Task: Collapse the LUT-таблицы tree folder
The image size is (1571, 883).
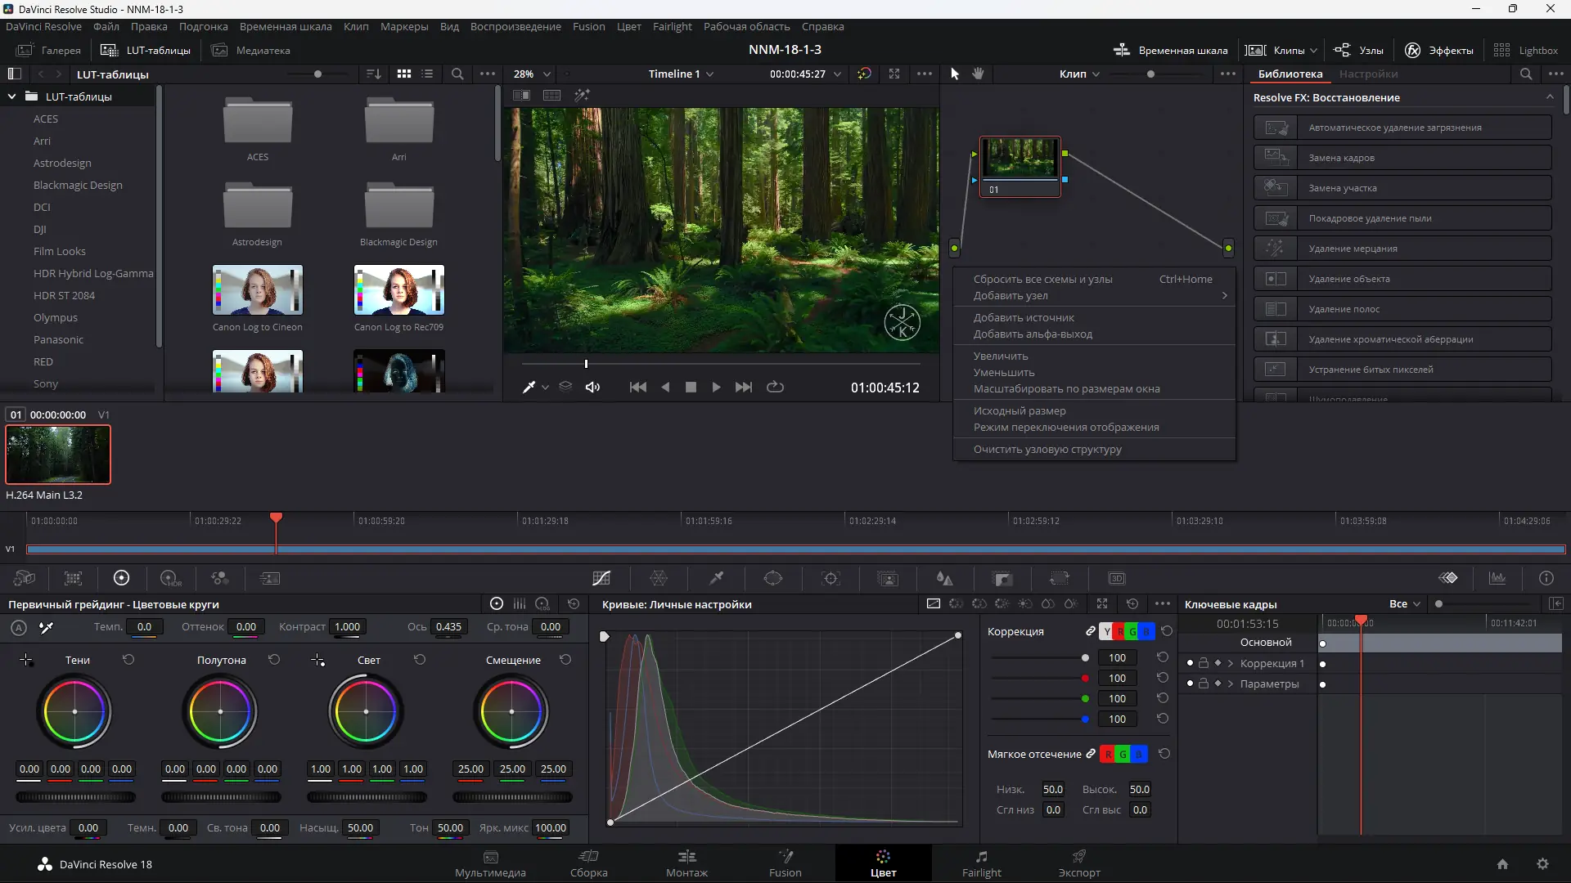Action: (11, 96)
